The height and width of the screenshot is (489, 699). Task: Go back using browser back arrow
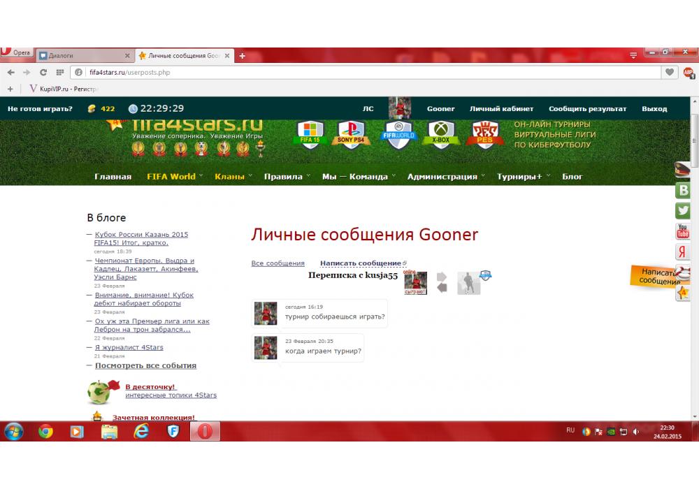point(11,72)
